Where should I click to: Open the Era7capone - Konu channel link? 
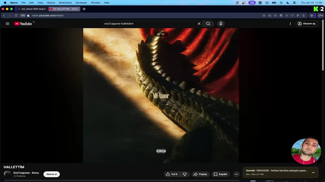point(26,173)
